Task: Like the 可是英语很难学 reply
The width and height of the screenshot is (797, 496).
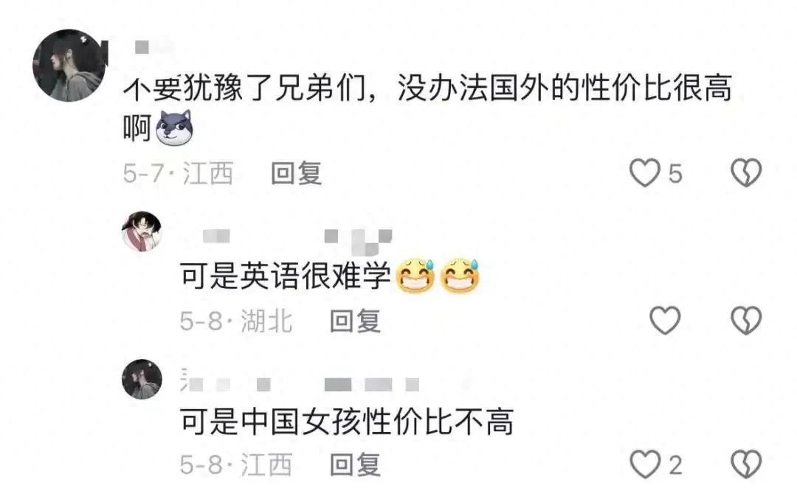Action: 665,321
